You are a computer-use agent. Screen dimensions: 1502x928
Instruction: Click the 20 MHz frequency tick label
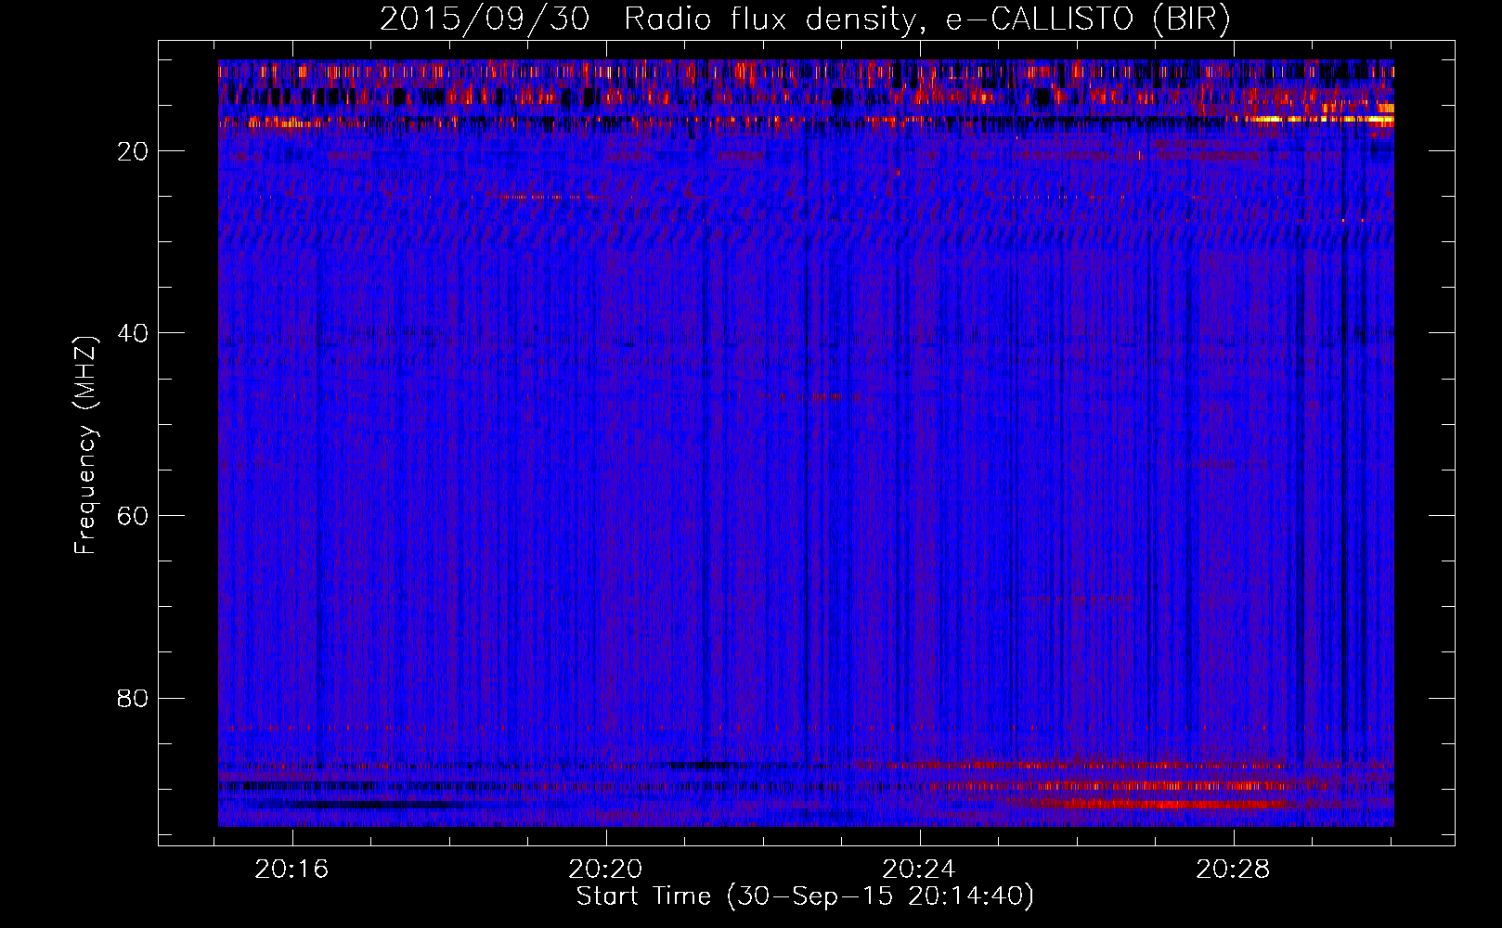click(133, 151)
